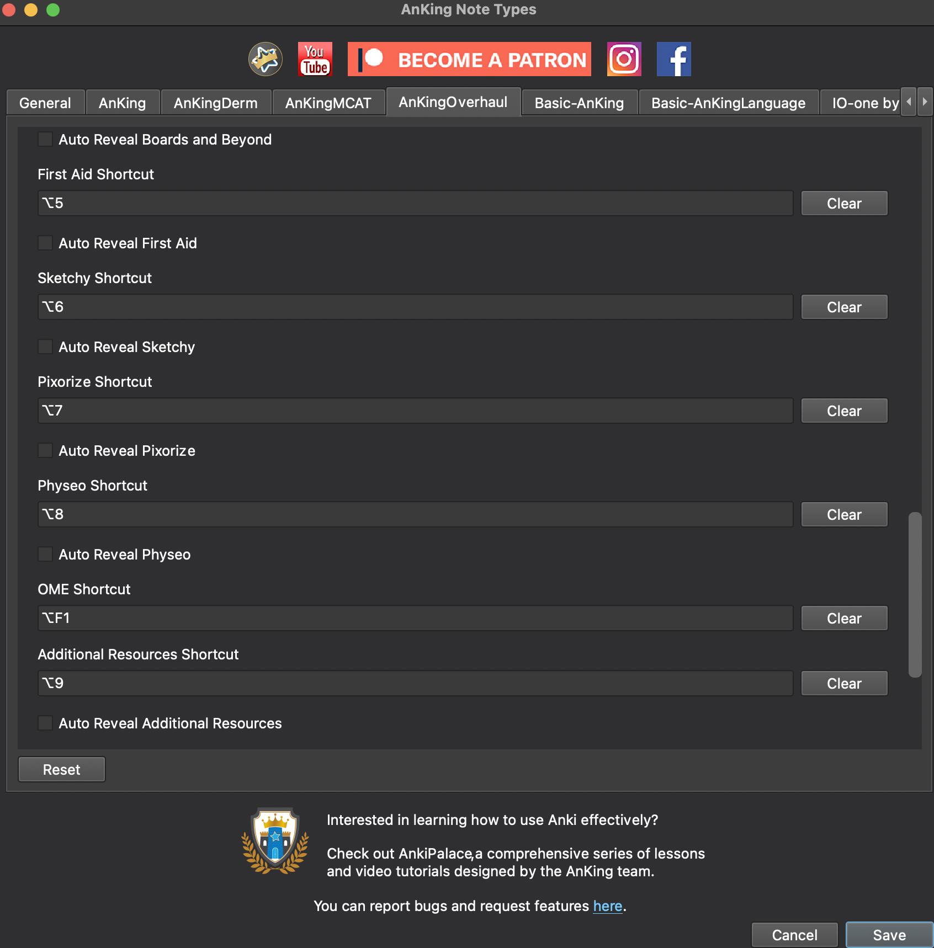Enable Auto Reveal Boards and Beyond
934x948 pixels.
click(45, 139)
